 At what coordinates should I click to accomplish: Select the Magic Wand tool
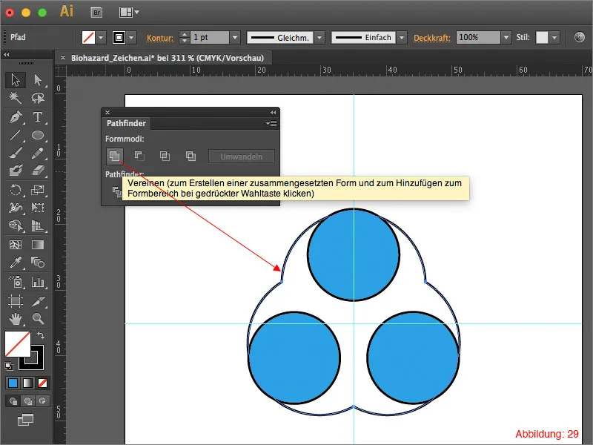16,98
